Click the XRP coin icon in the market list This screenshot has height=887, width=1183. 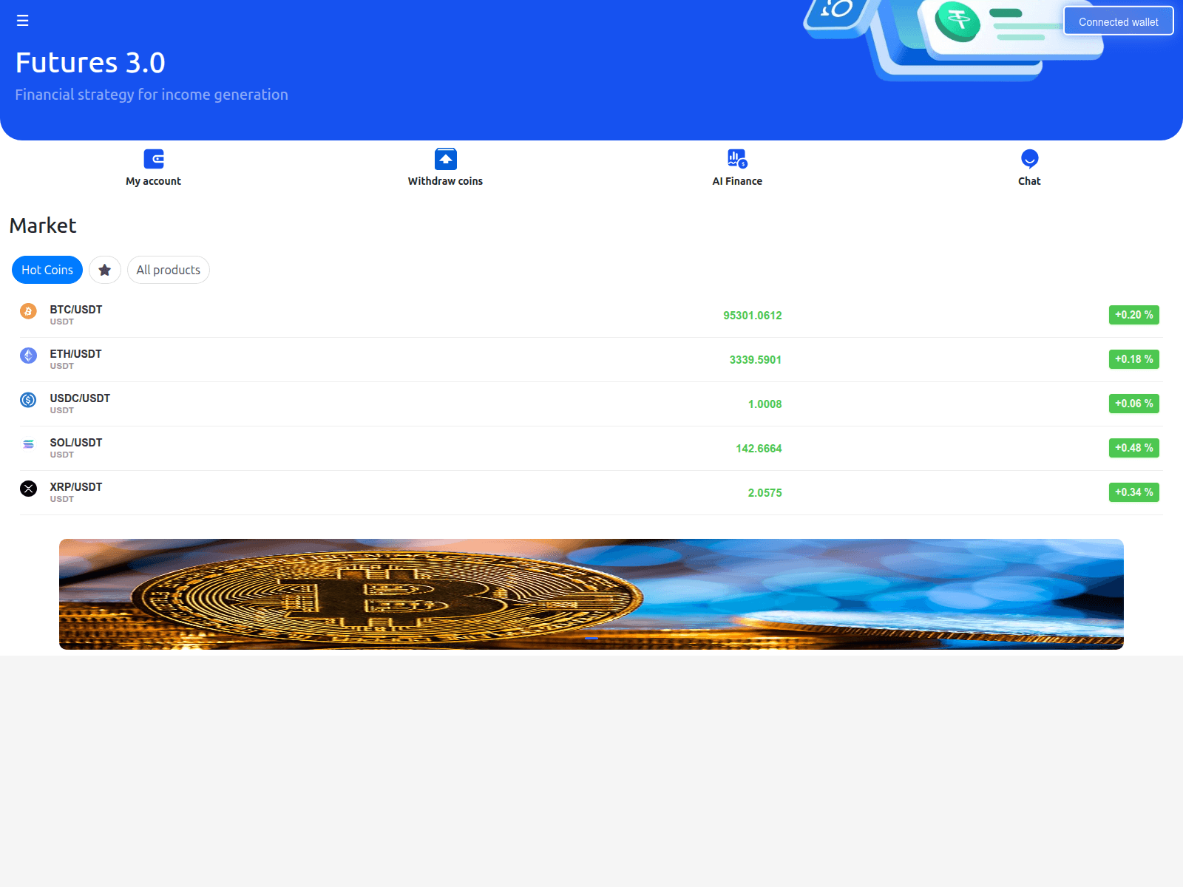[28, 489]
